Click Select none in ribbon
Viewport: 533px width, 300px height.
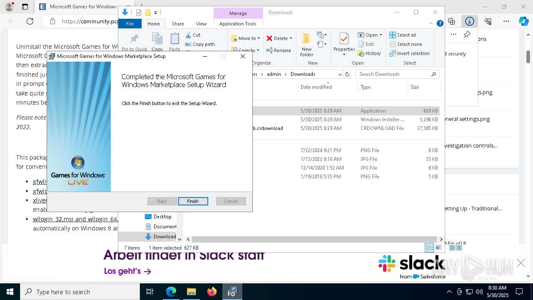pos(406,44)
